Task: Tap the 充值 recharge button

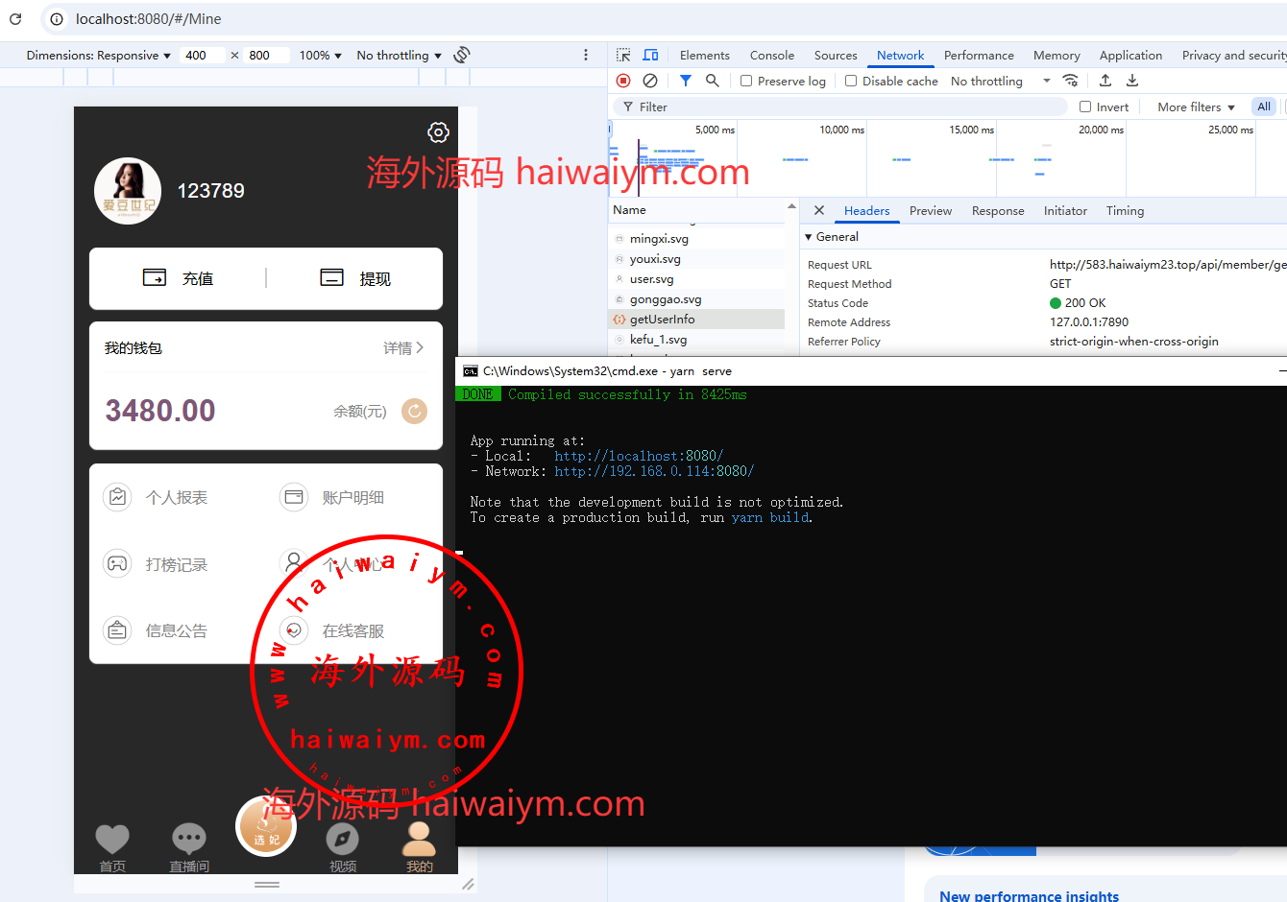Action: point(179,278)
